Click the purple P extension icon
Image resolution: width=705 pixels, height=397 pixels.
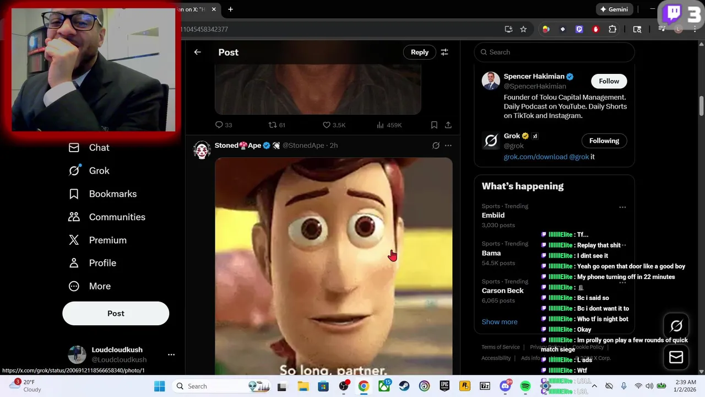(579, 29)
